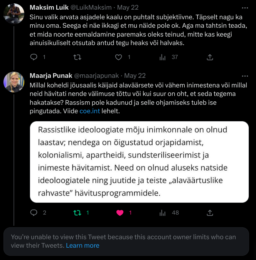Image resolution: width=256 pixels, height=260 pixels.
Task: Like Maksim Luik's tweet
Action: point(119,57)
